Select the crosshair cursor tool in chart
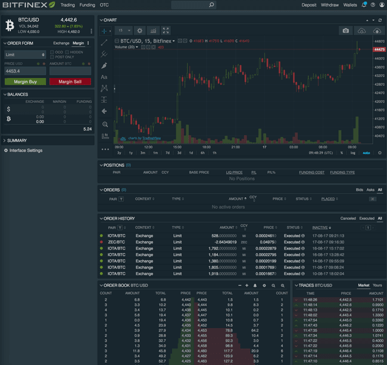Viewport: 387px width, 365px height. point(104,31)
